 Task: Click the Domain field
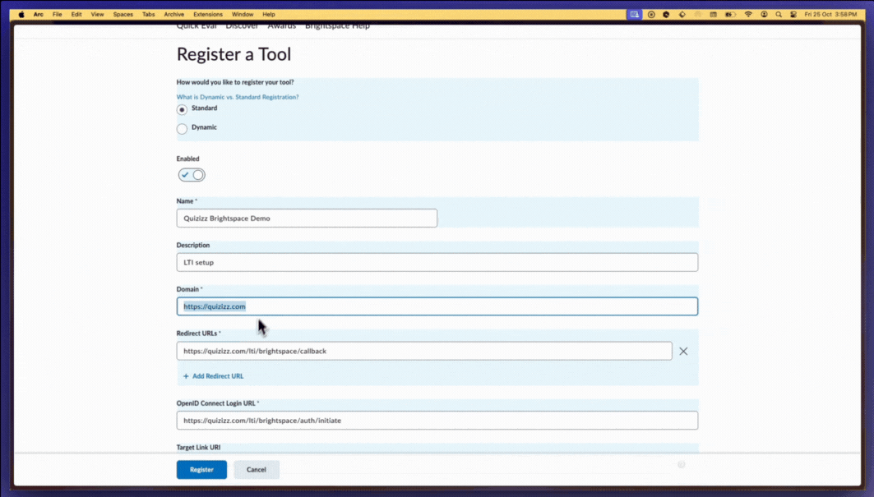coord(437,306)
